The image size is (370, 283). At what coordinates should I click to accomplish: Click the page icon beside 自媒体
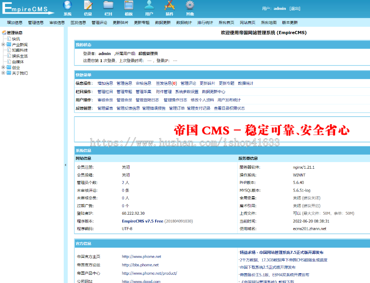tap(9, 62)
